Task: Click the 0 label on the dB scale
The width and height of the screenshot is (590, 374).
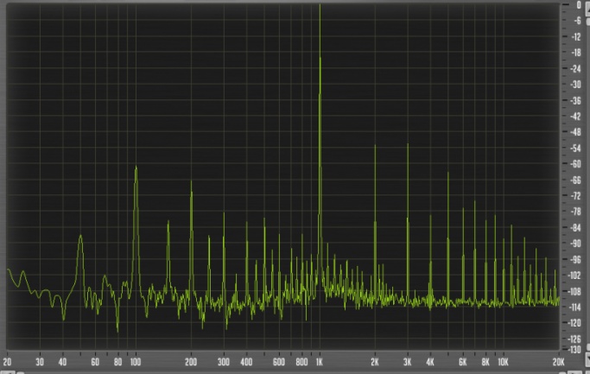Action: pyautogui.click(x=577, y=5)
